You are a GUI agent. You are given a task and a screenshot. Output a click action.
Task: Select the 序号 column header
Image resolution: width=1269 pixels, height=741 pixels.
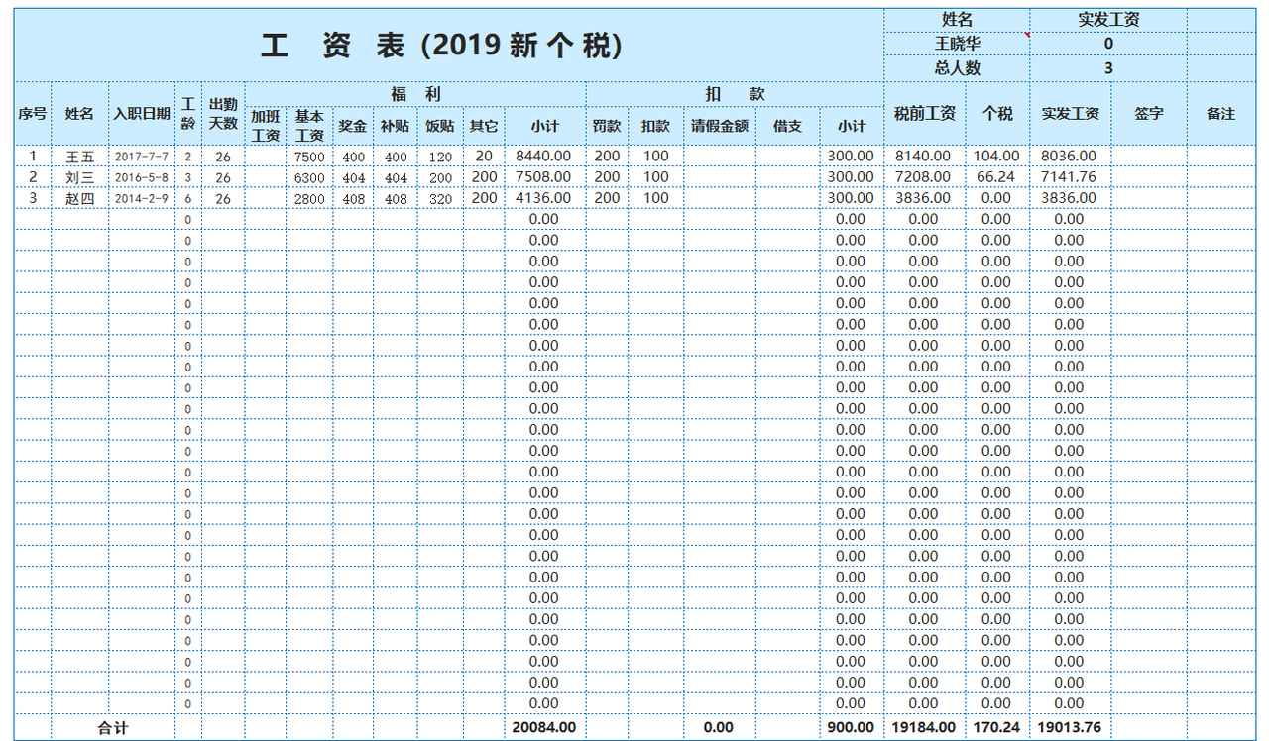click(x=33, y=113)
